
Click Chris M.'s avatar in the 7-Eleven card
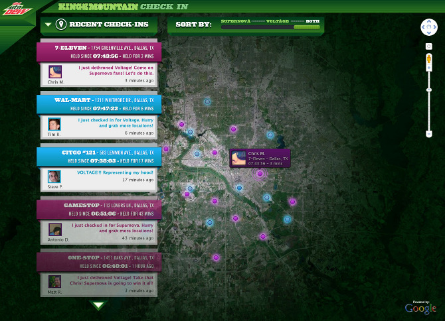(55, 72)
